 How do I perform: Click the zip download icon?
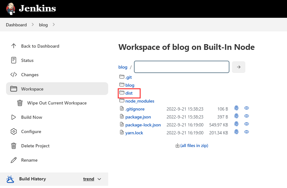(177, 146)
